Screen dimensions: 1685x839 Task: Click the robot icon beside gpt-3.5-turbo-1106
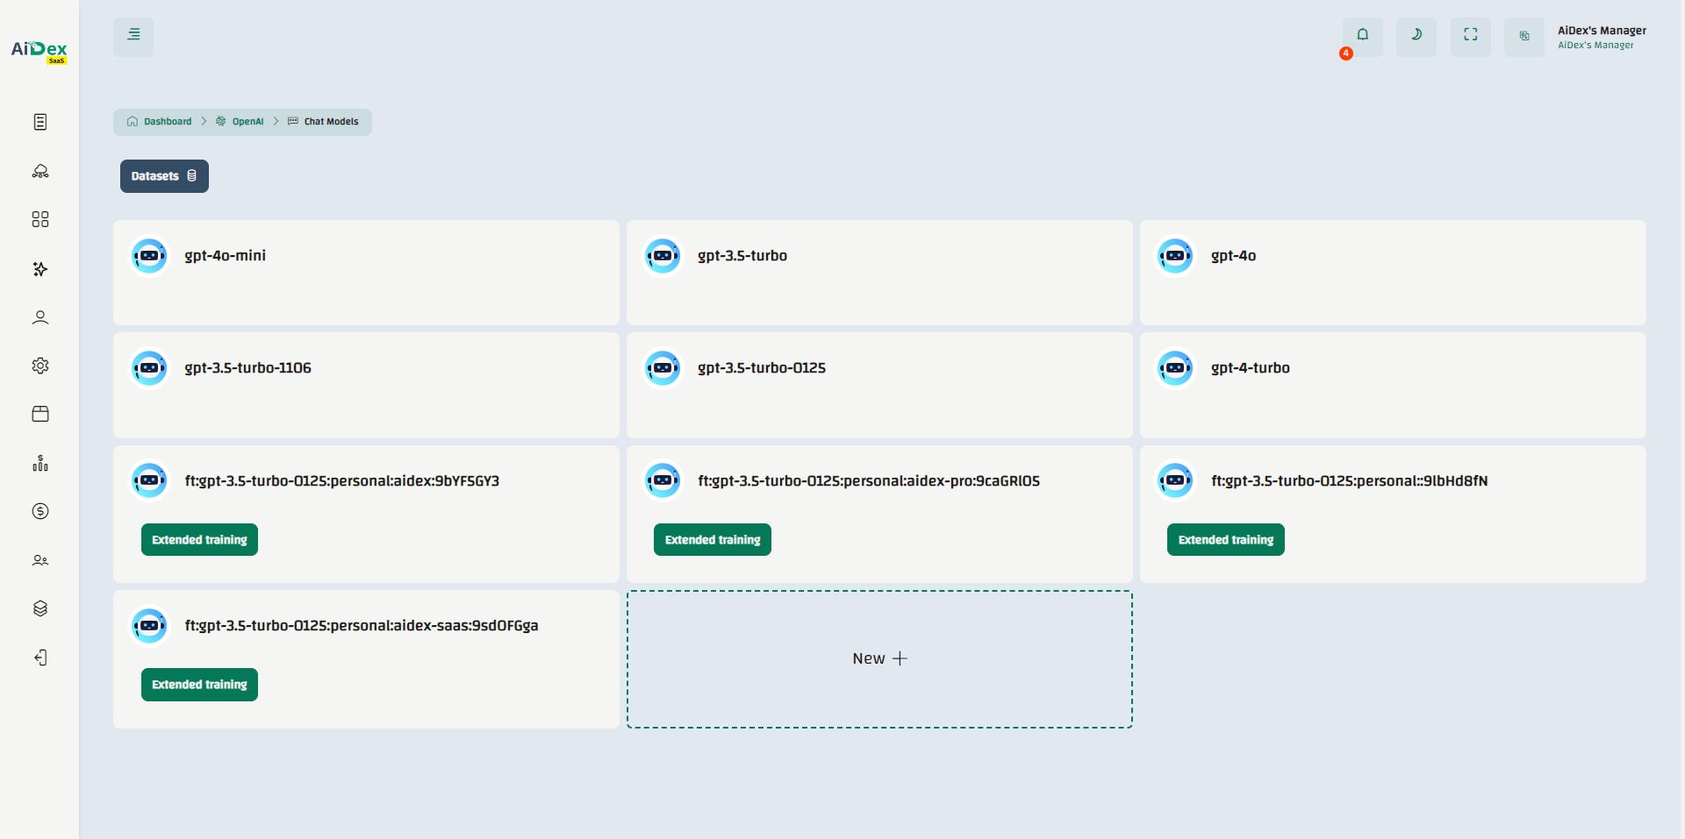149,368
